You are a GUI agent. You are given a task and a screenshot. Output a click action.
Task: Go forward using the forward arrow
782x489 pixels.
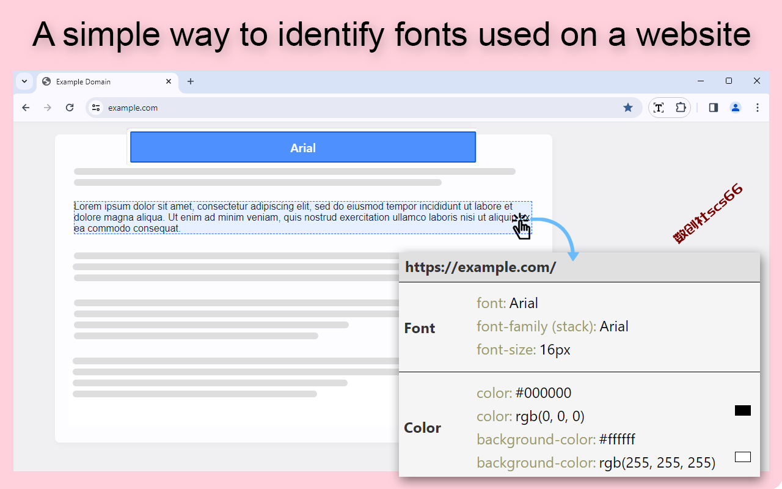pos(48,108)
